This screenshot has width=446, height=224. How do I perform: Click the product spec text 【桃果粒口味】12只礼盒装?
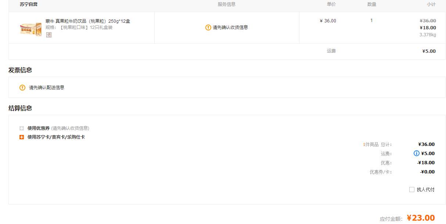(x=86, y=27)
